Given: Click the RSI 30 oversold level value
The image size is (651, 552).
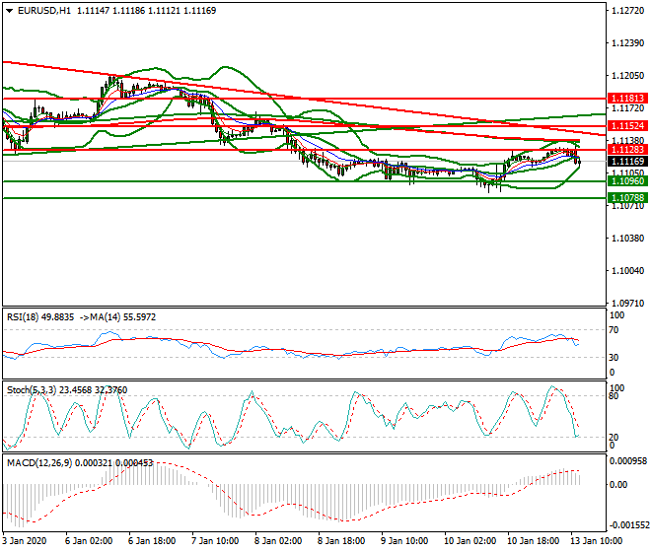Looking at the screenshot, I should click(615, 358).
